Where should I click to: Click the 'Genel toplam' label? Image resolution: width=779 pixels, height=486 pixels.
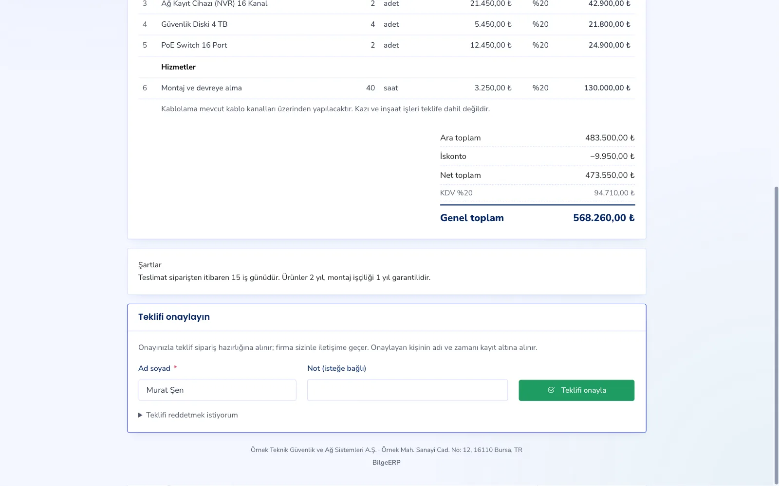pos(472,218)
